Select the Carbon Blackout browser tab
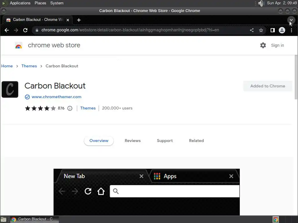This screenshot has width=298, height=223. tap(38, 20)
